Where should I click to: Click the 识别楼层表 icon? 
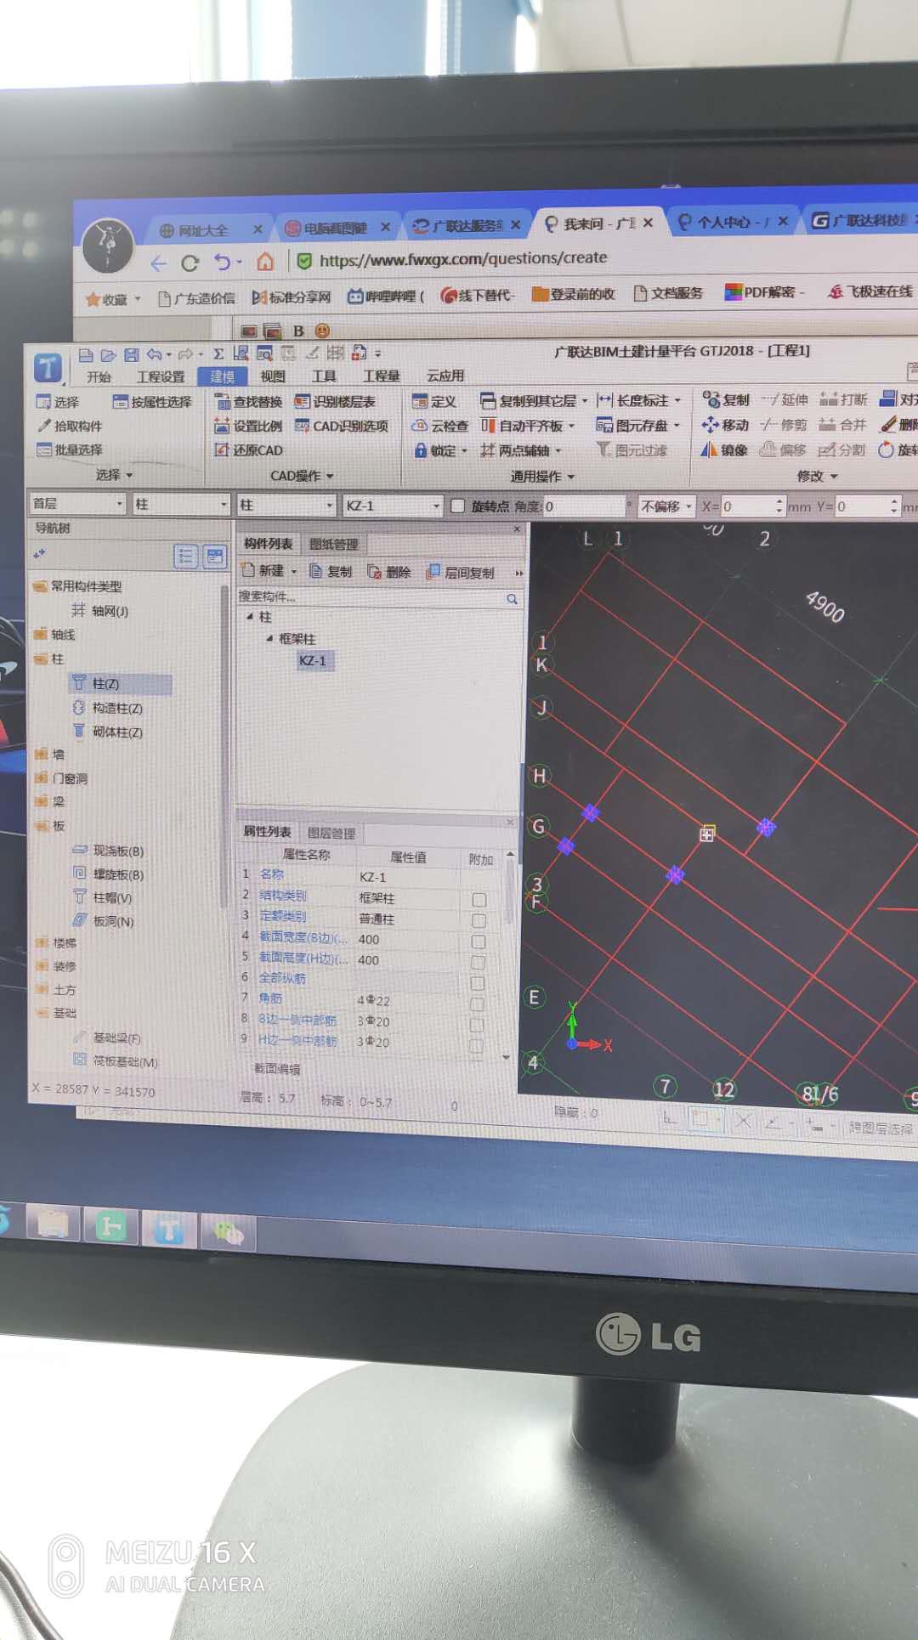tap(302, 401)
